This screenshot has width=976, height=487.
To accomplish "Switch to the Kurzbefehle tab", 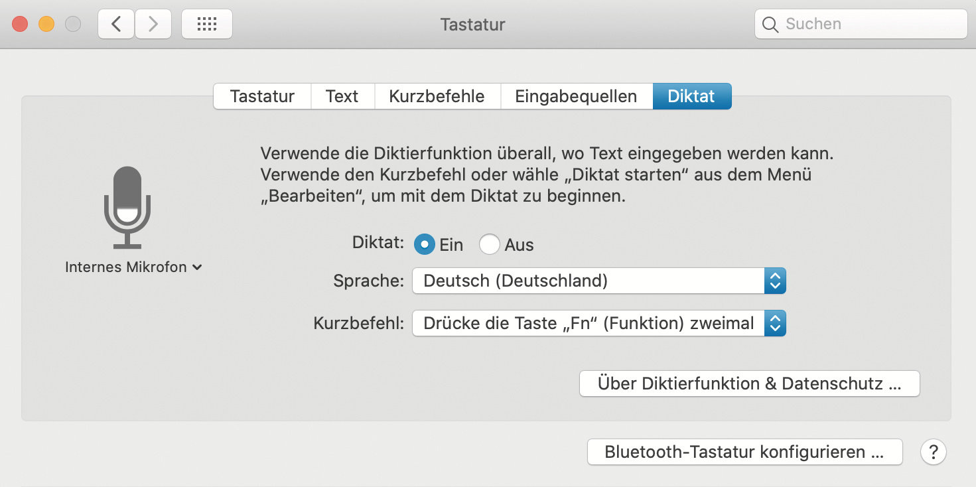I will point(437,96).
